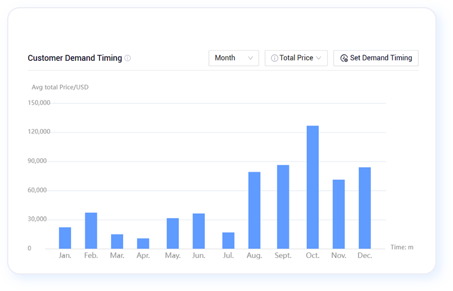Select the December bar in the chart

pyautogui.click(x=365, y=208)
